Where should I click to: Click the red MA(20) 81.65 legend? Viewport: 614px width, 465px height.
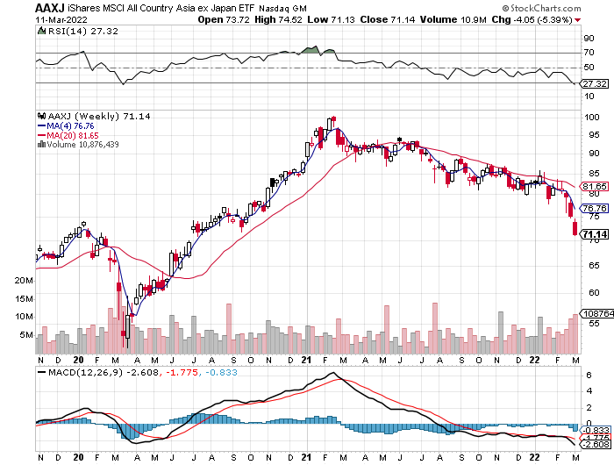click(68, 135)
